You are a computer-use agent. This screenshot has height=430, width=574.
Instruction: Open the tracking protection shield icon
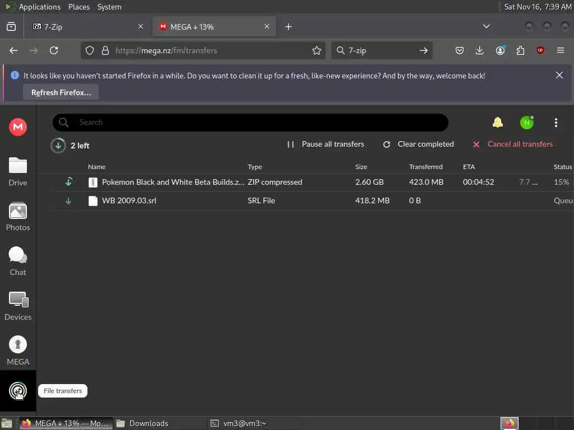(89, 50)
